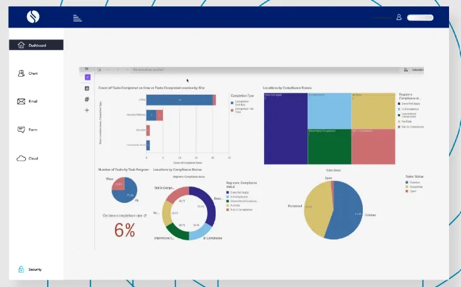Select the Completed - Overdue blue legend swatch

232,103
